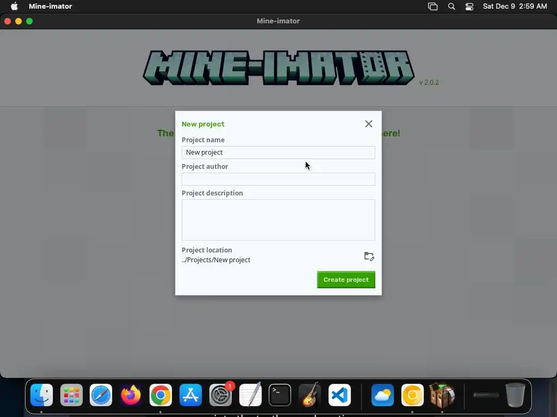Focus the Project name field
The height and width of the screenshot is (417, 557).
[278, 153]
